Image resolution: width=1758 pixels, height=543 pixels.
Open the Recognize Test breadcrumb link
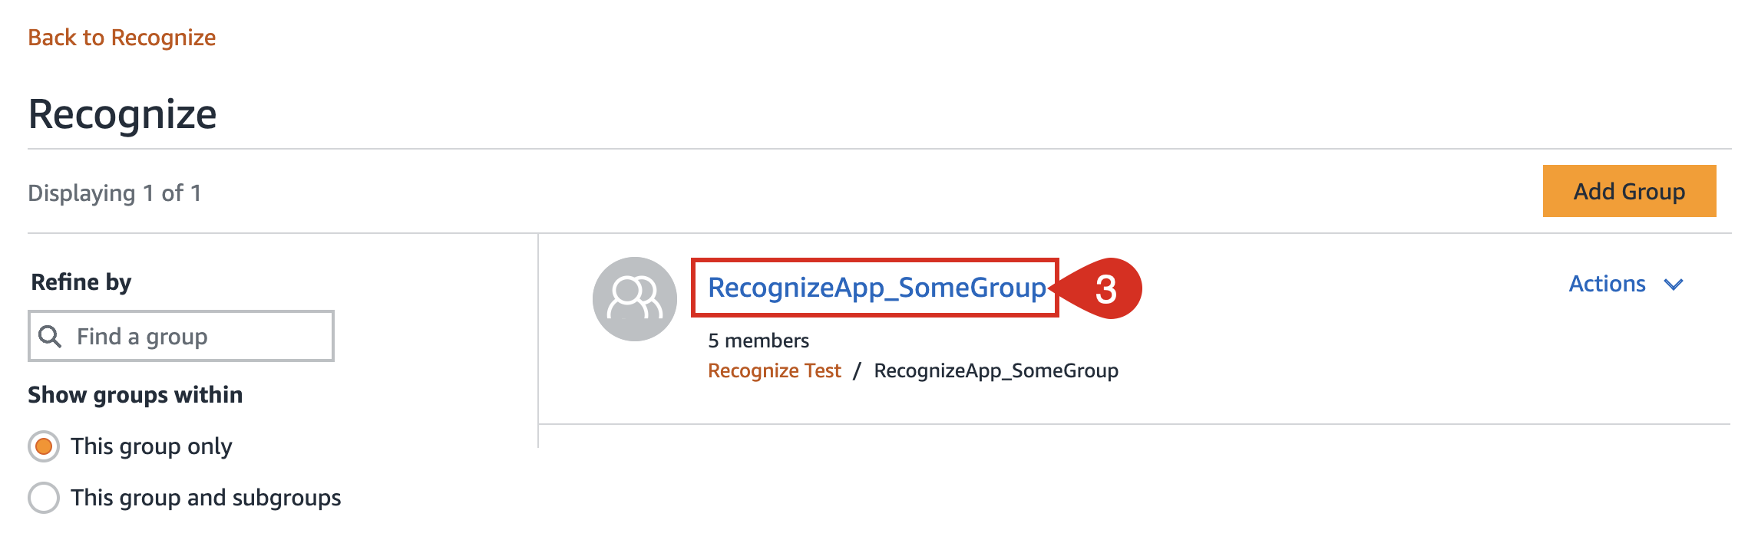pyautogui.click(x=775, y=370)
